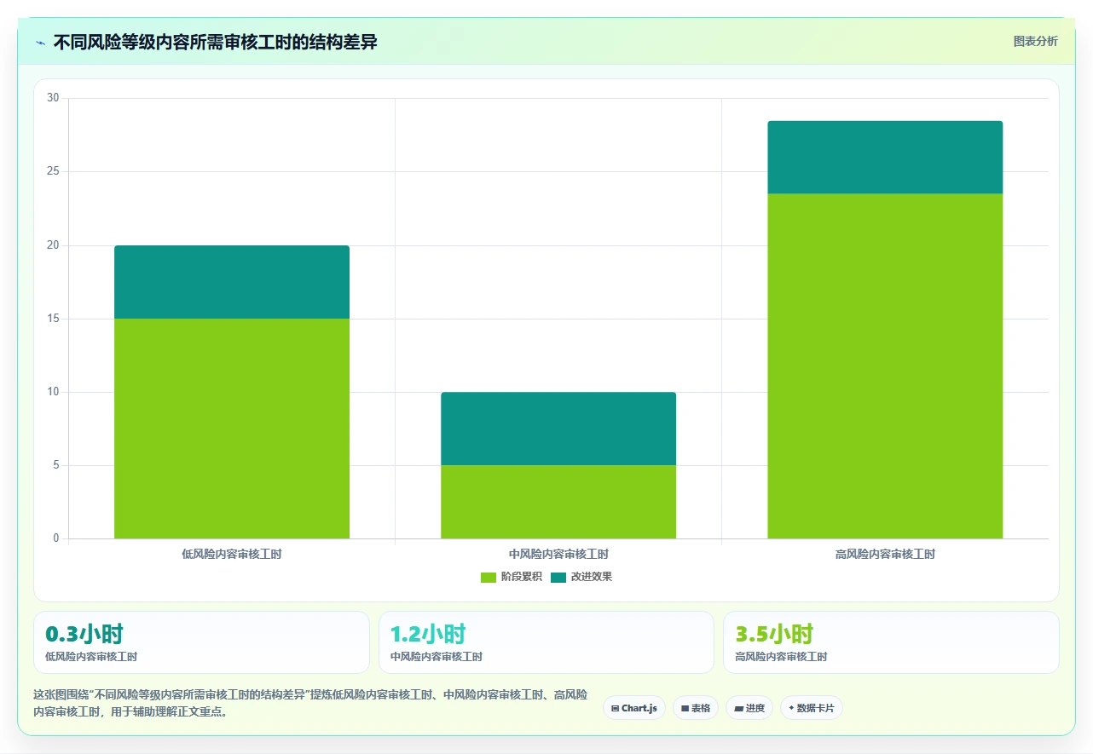Toggle the 阶段累积 legend color box

click(488, 577)
